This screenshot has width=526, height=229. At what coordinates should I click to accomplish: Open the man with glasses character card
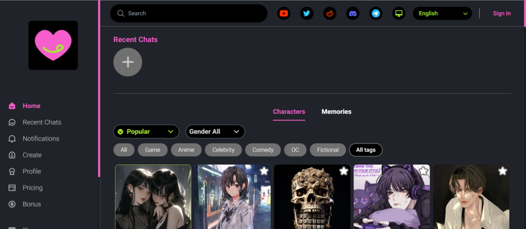(x=471, y=197)
